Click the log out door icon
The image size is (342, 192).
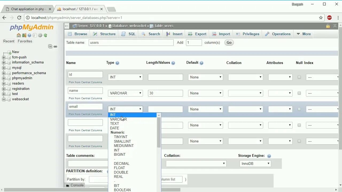24,35
